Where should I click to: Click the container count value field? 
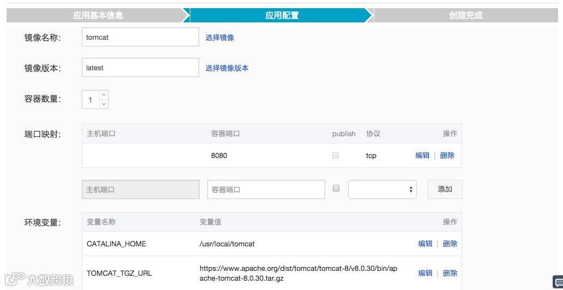click(91, 100)
